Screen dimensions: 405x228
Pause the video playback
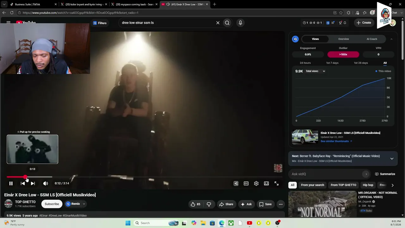point(11,183)
